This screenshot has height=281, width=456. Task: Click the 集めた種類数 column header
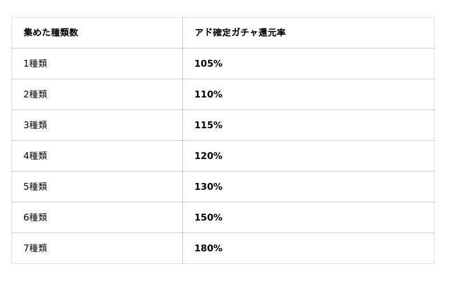pos(51,33)
